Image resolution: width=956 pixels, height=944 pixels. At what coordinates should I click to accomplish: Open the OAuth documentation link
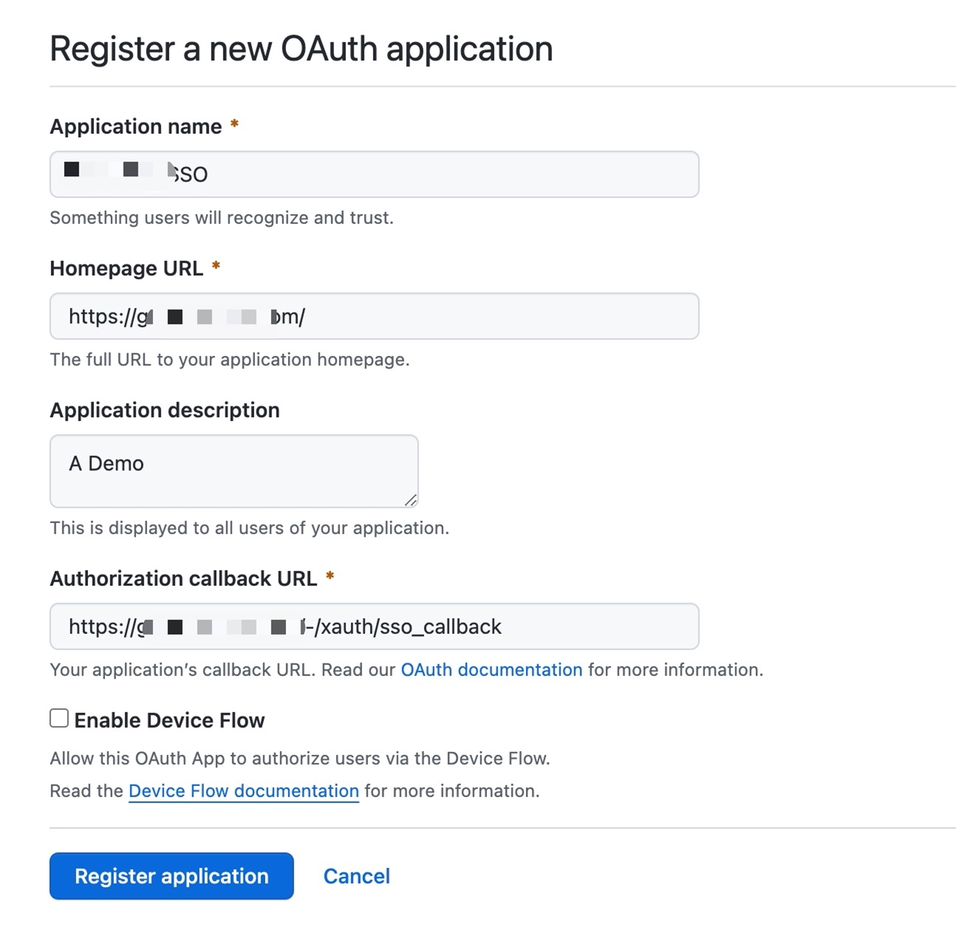tap(491, 670)
